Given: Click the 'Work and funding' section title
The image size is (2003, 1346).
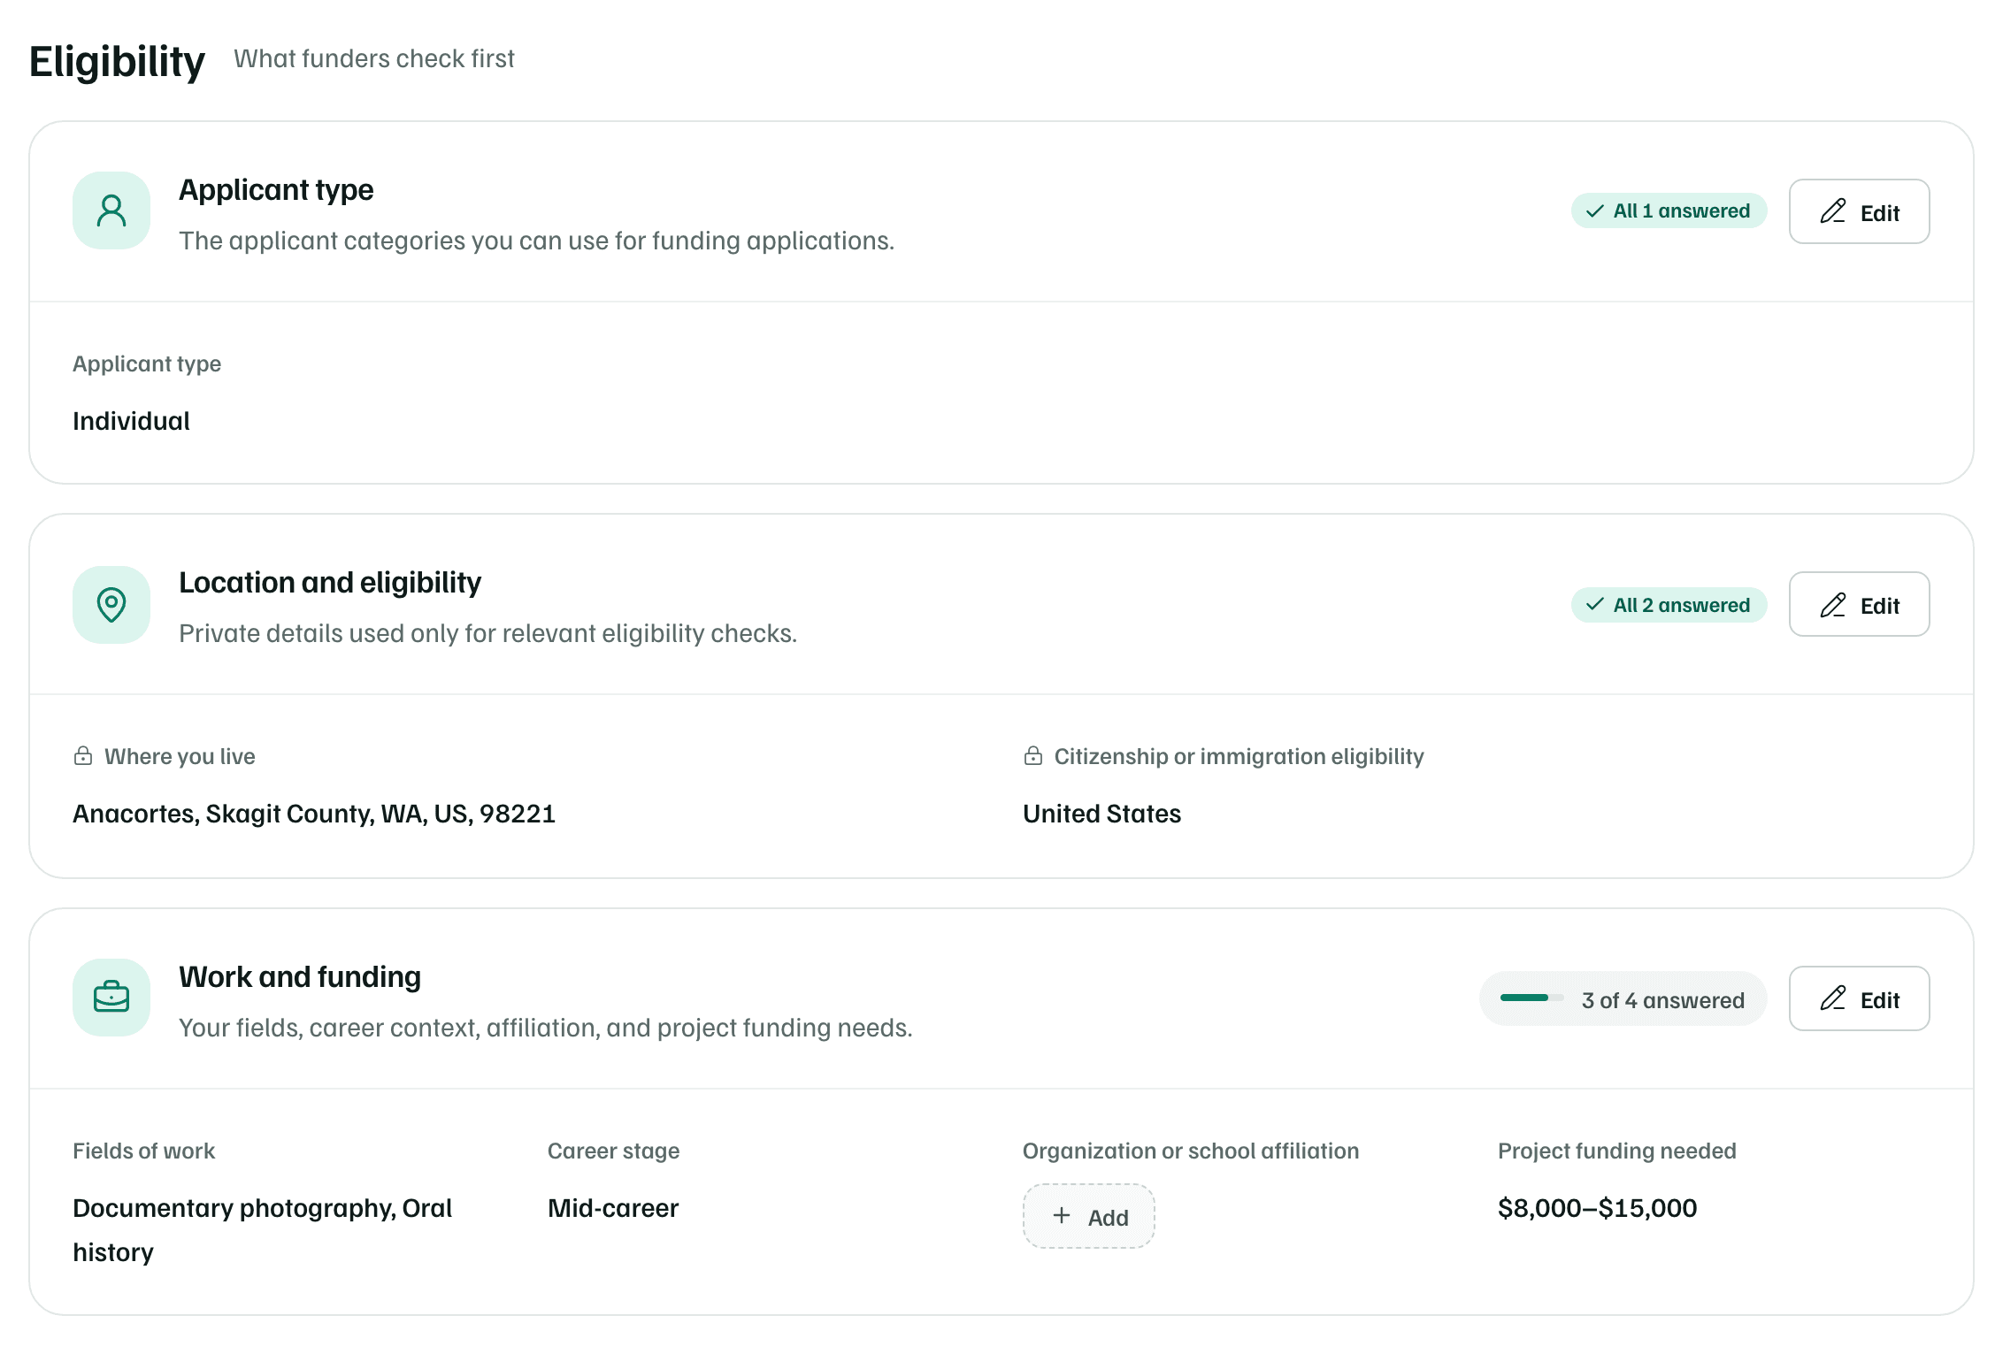Looking at the screenshot, I should (x=300, y=976).
